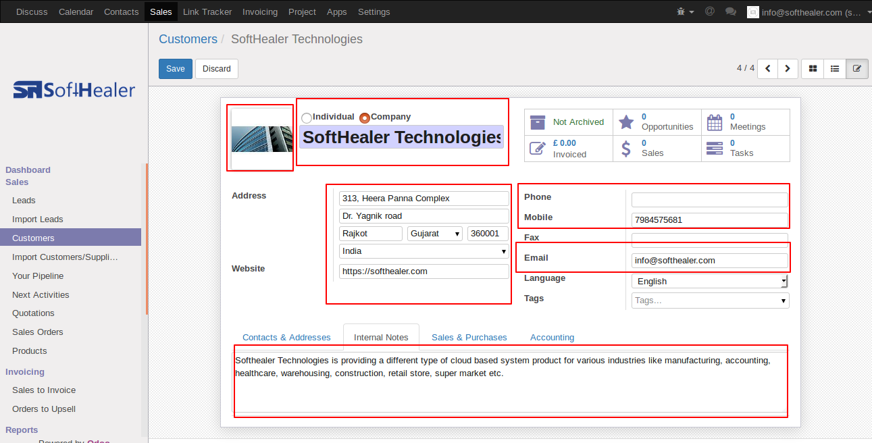Switch to Sales & Purchases tab
The image size is (872, 443).
tap(469, 337)
